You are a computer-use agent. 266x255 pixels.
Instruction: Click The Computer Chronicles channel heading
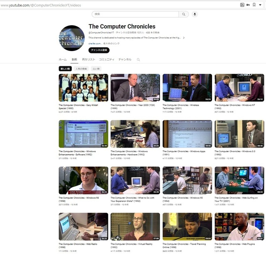(x=122, y=27)
